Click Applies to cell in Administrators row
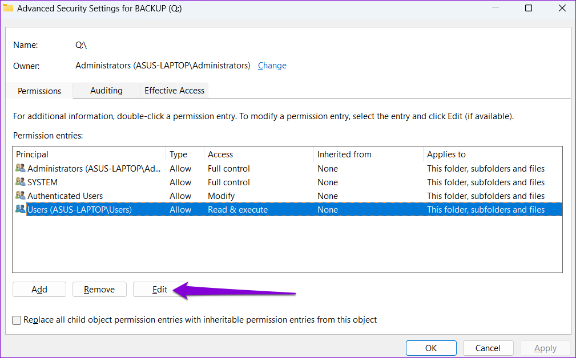The image size is (576, 358). coord(486,169)
